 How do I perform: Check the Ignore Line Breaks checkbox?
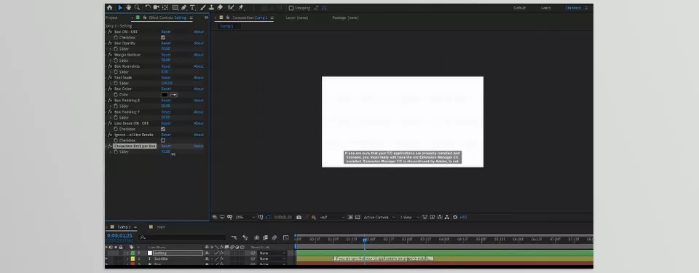click(162, 141)
